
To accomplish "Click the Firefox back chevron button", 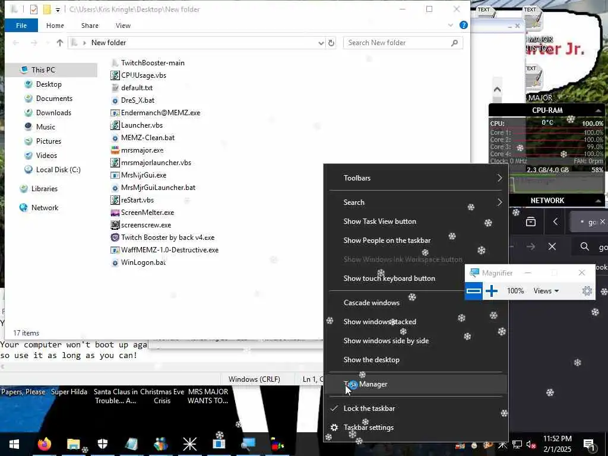I will tap(555, 221).
